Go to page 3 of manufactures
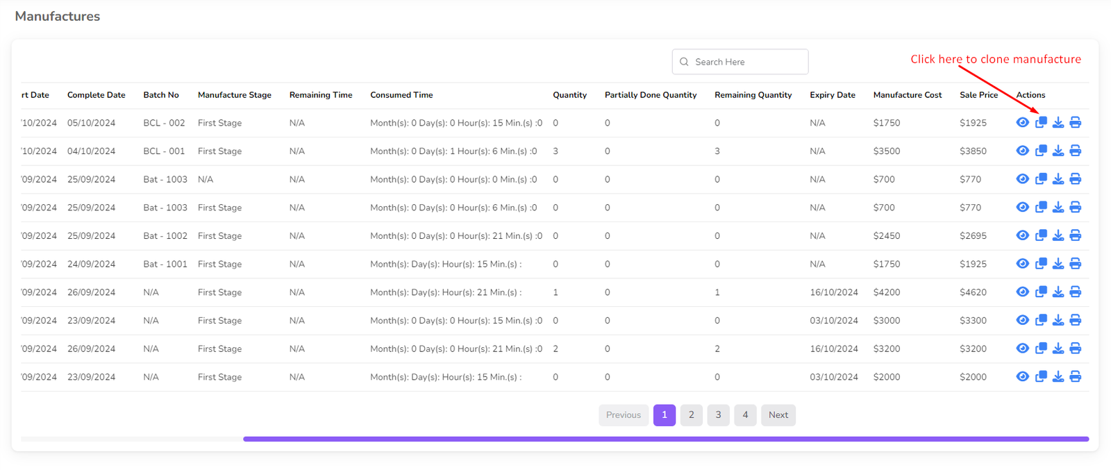This screenshot has width=1111, height=470. click(718, 415)
